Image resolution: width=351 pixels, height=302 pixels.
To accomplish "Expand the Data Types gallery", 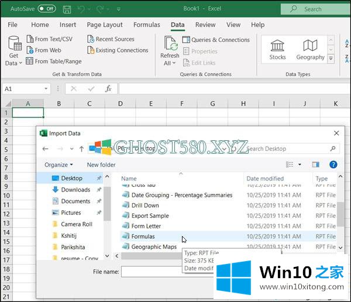I will pyautogui.click(x=331, y=59).
